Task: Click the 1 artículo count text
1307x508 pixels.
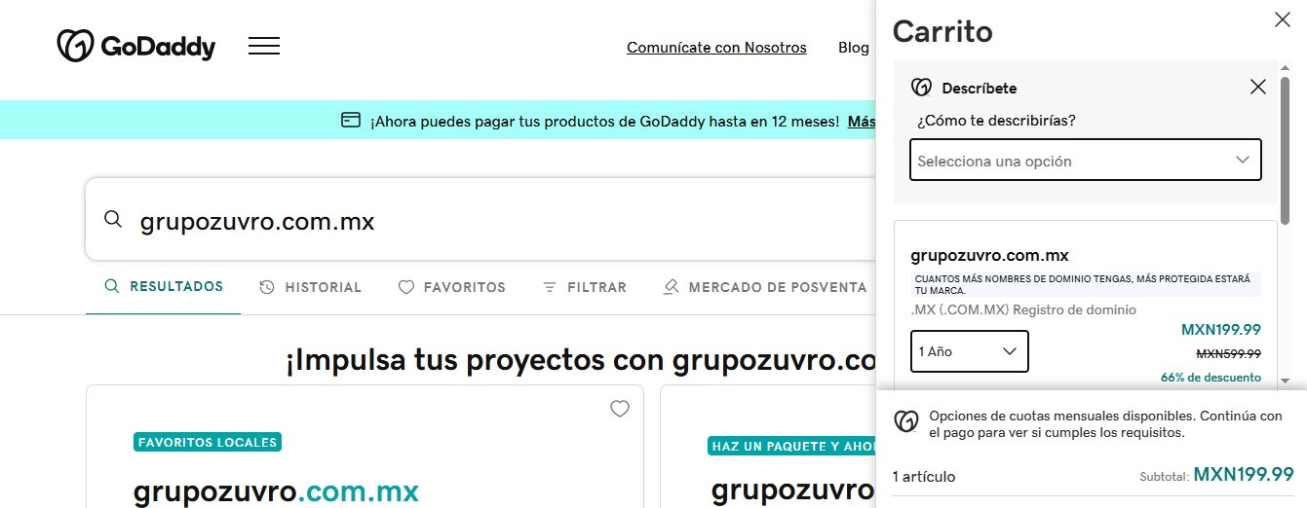Action: [924, 477]
